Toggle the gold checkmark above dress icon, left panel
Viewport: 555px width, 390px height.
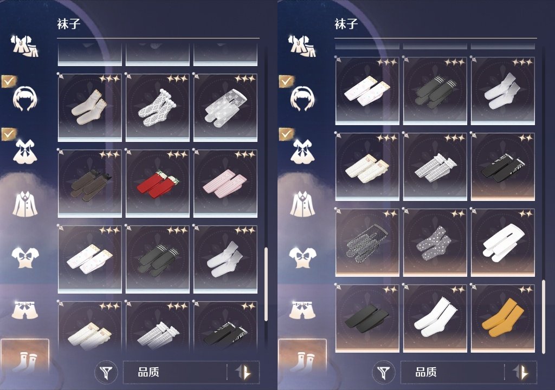pos(9,134)
